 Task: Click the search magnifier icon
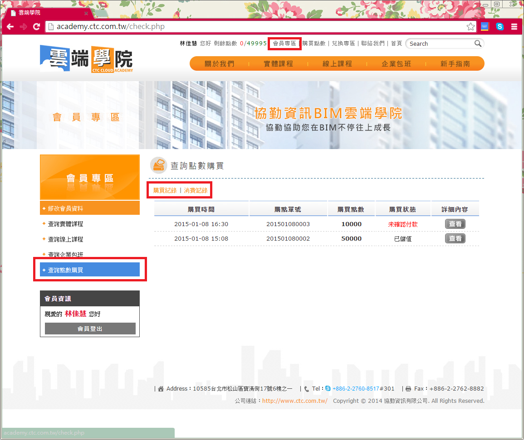pos(478,44)
